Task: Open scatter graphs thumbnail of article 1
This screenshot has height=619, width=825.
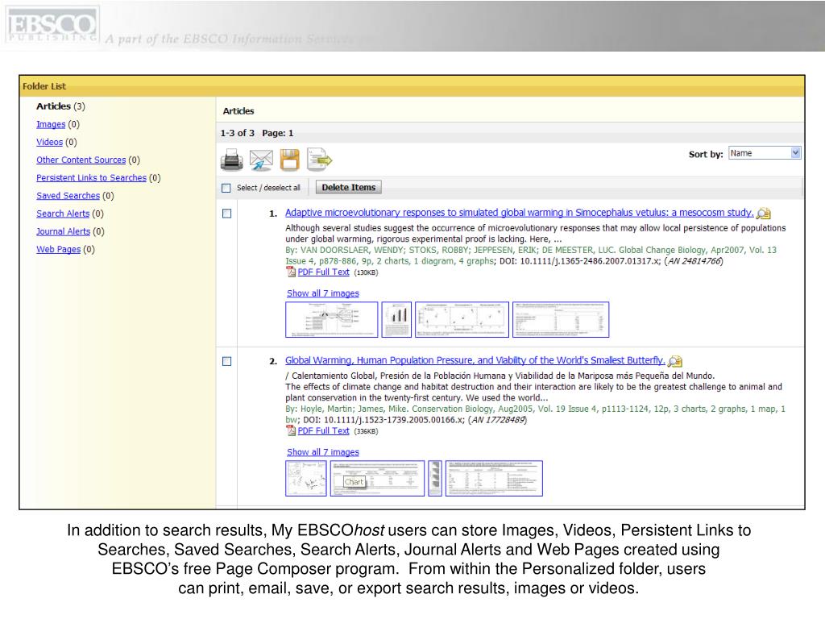Action: 462,319
